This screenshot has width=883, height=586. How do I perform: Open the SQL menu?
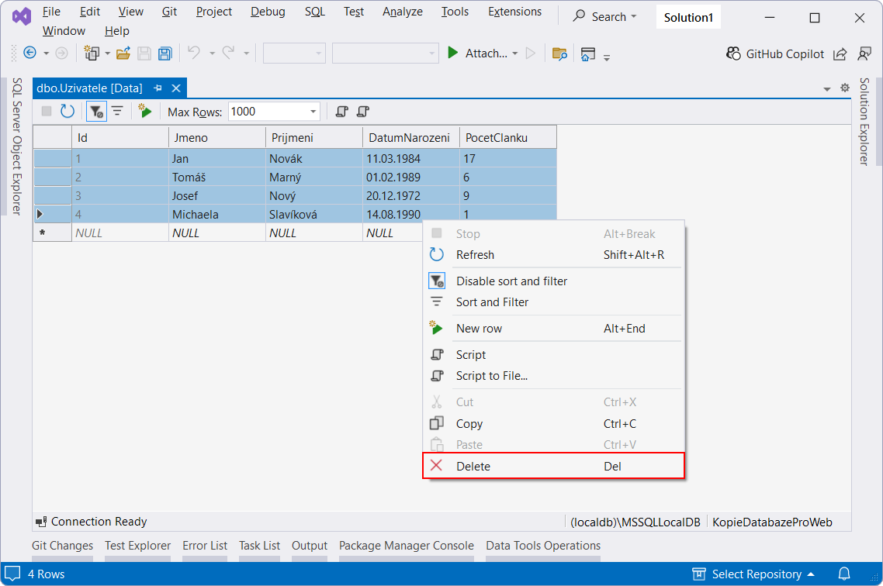(315, 12)
